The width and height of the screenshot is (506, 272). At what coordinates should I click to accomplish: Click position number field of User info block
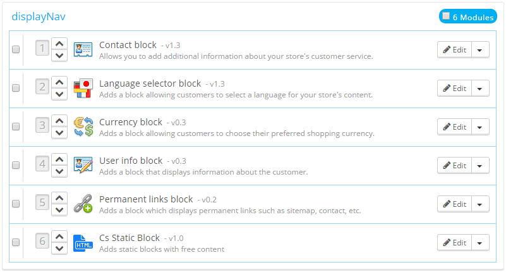[42, 166]
